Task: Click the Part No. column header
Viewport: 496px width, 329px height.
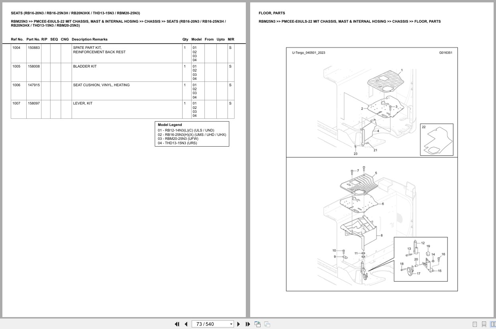Action: (x=33, y=39)
